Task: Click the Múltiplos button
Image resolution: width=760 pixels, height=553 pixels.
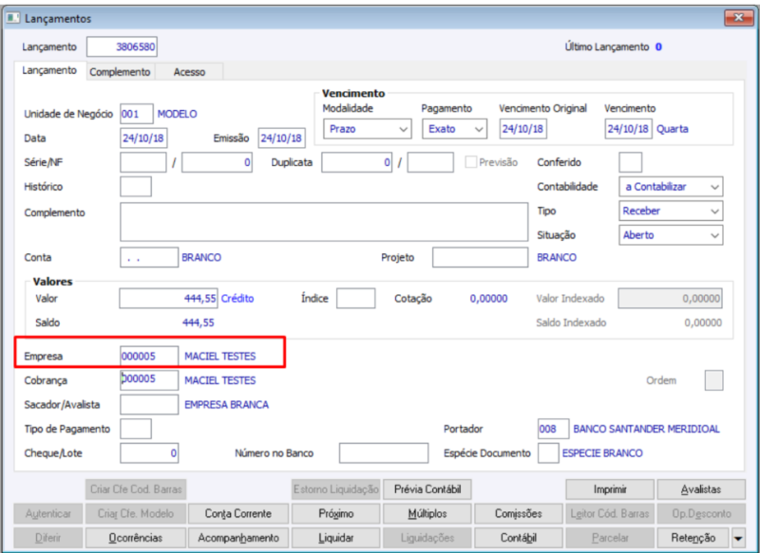Action: pos(427,514)
